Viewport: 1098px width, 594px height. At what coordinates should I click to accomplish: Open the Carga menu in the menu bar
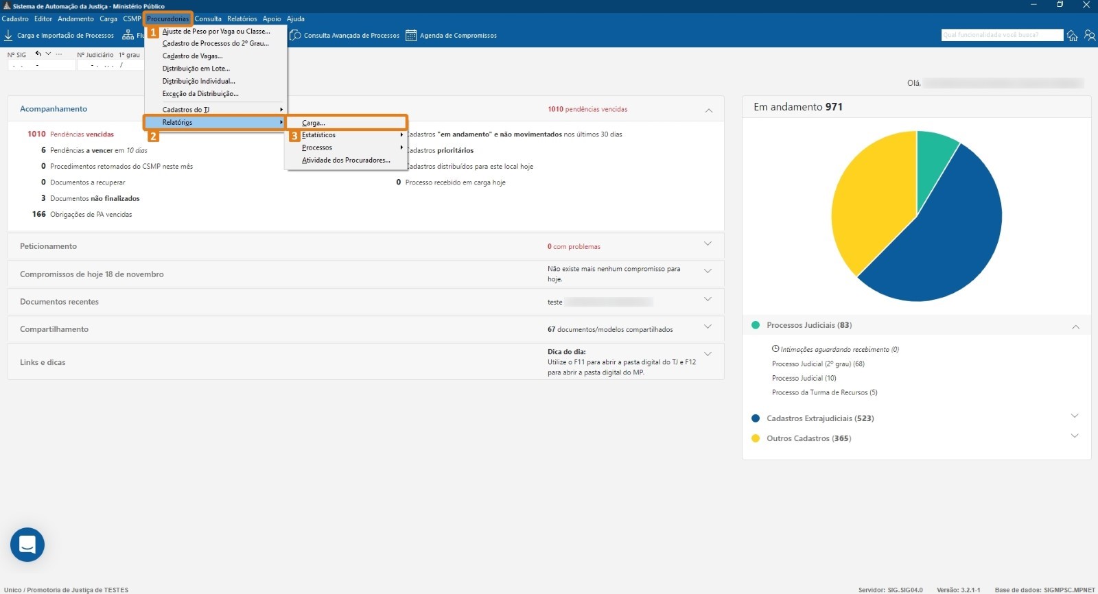[x=108, y=19]
